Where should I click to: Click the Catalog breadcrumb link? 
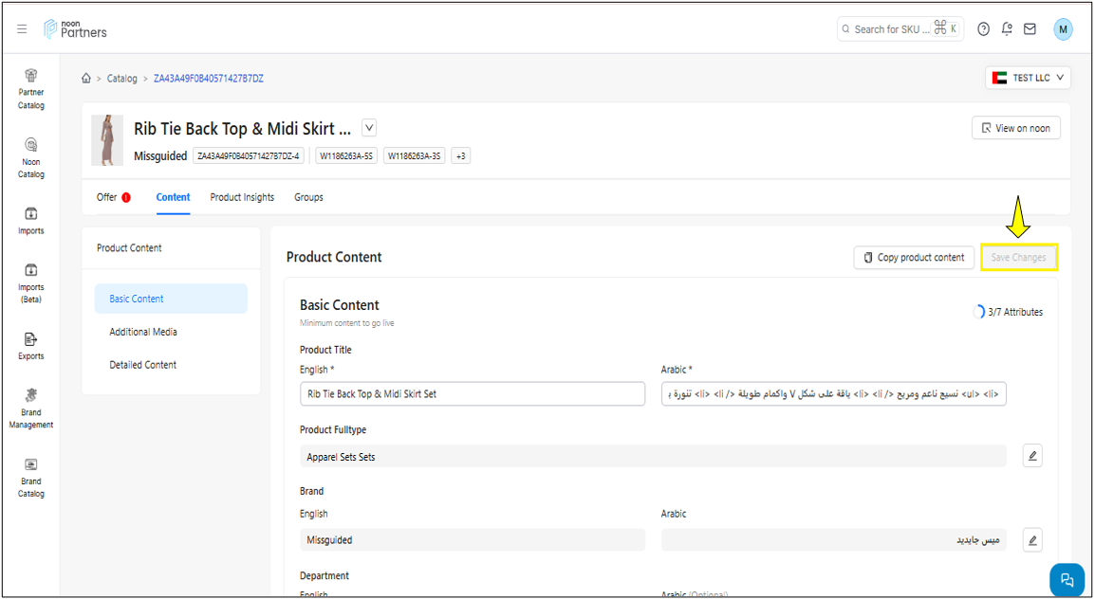pyautogui.click(x=121, y=79)
